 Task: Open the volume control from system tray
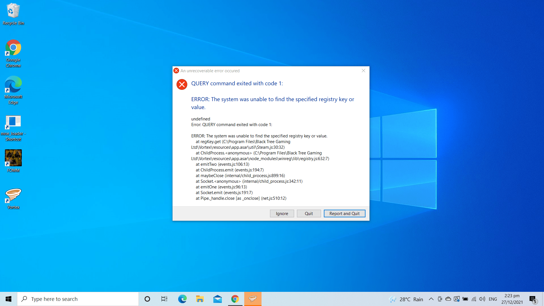click(x=482, y=299)
